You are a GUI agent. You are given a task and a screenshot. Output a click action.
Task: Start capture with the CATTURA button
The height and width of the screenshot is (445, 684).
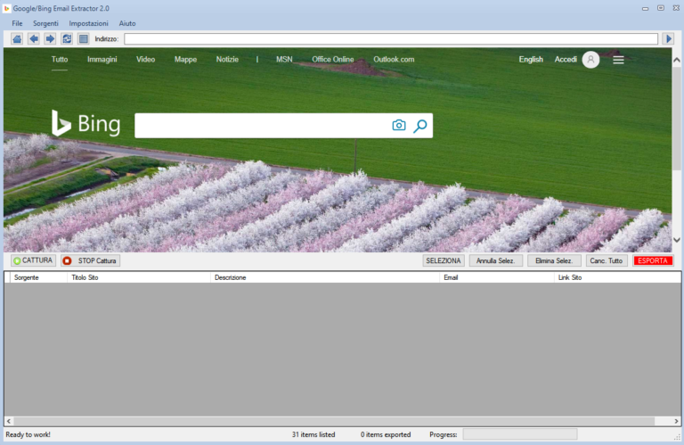34,260
